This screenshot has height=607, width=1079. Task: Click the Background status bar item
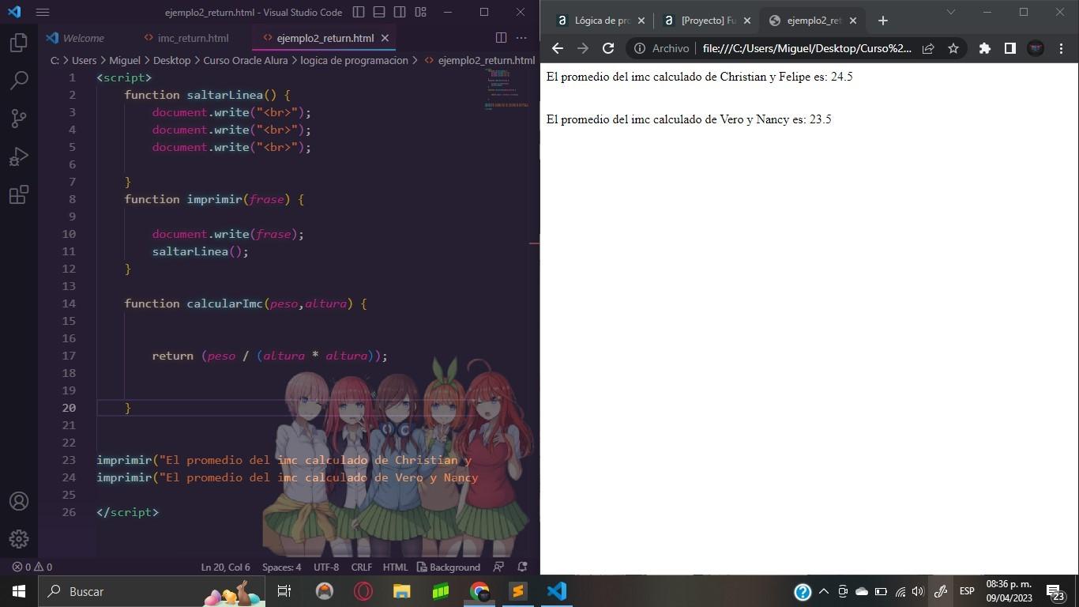point(449,567)
